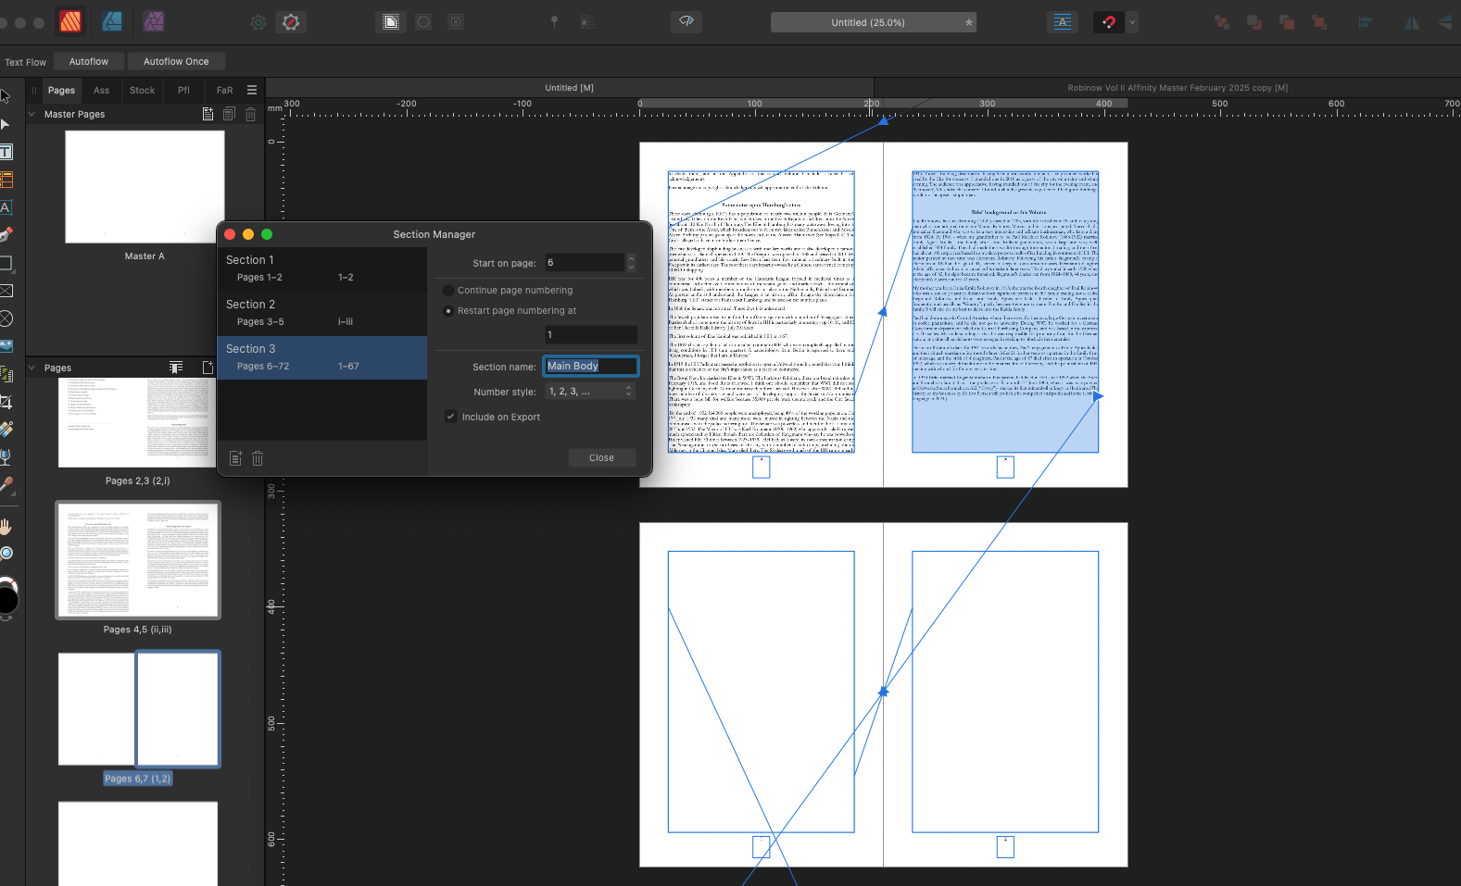Select the Place Image tool
The height and width of the screenshot is (886, 1461).
6,346
